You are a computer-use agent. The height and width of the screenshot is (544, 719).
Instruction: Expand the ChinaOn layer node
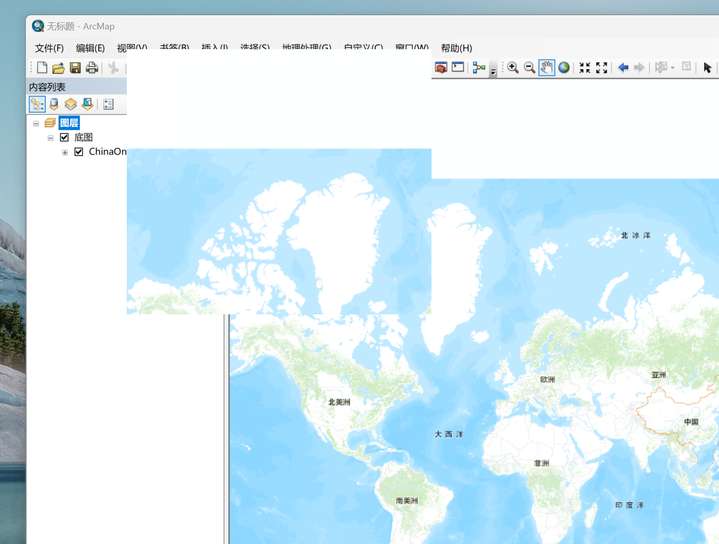point(65,152)
